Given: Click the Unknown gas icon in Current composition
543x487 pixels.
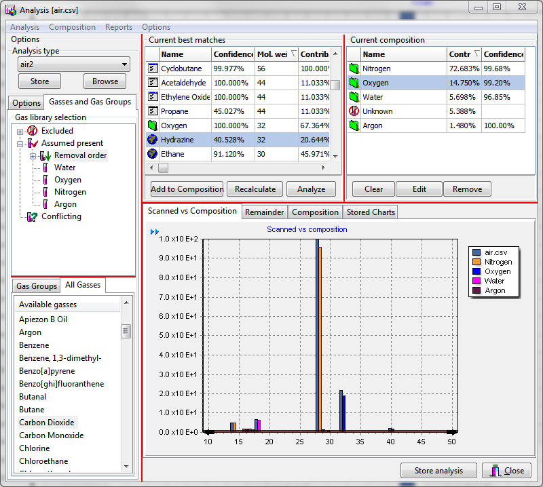Looking at the screenshot, I should click(354, 111).
